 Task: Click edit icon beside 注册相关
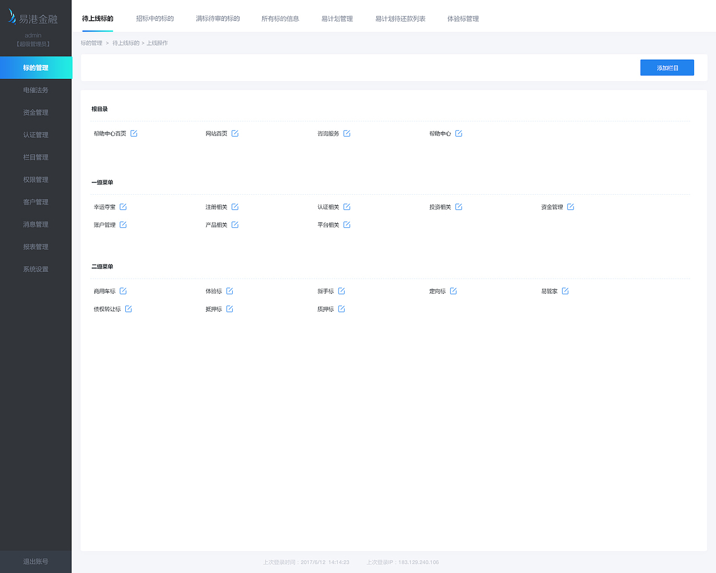235,207
